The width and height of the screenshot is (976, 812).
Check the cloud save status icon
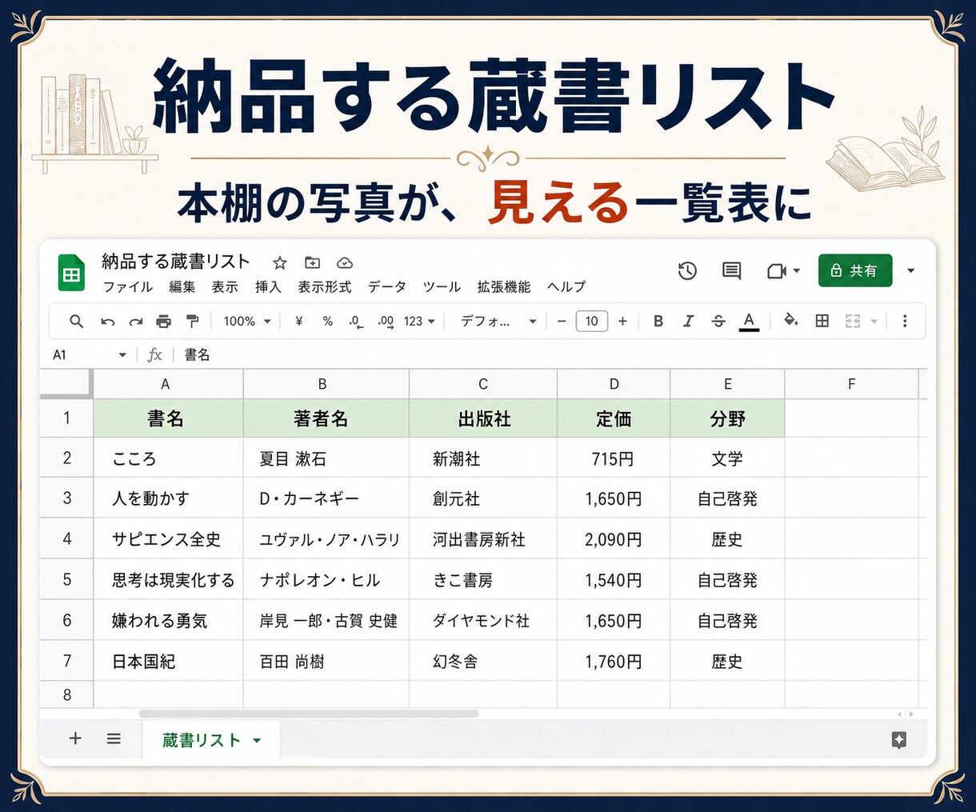coord(345,262)
